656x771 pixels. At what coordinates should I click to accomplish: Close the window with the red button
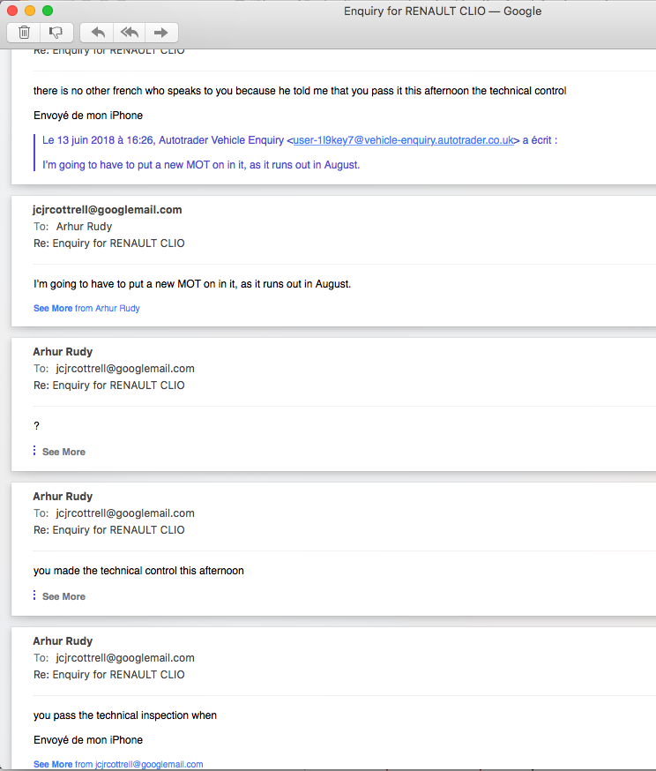tap(12, 11)
